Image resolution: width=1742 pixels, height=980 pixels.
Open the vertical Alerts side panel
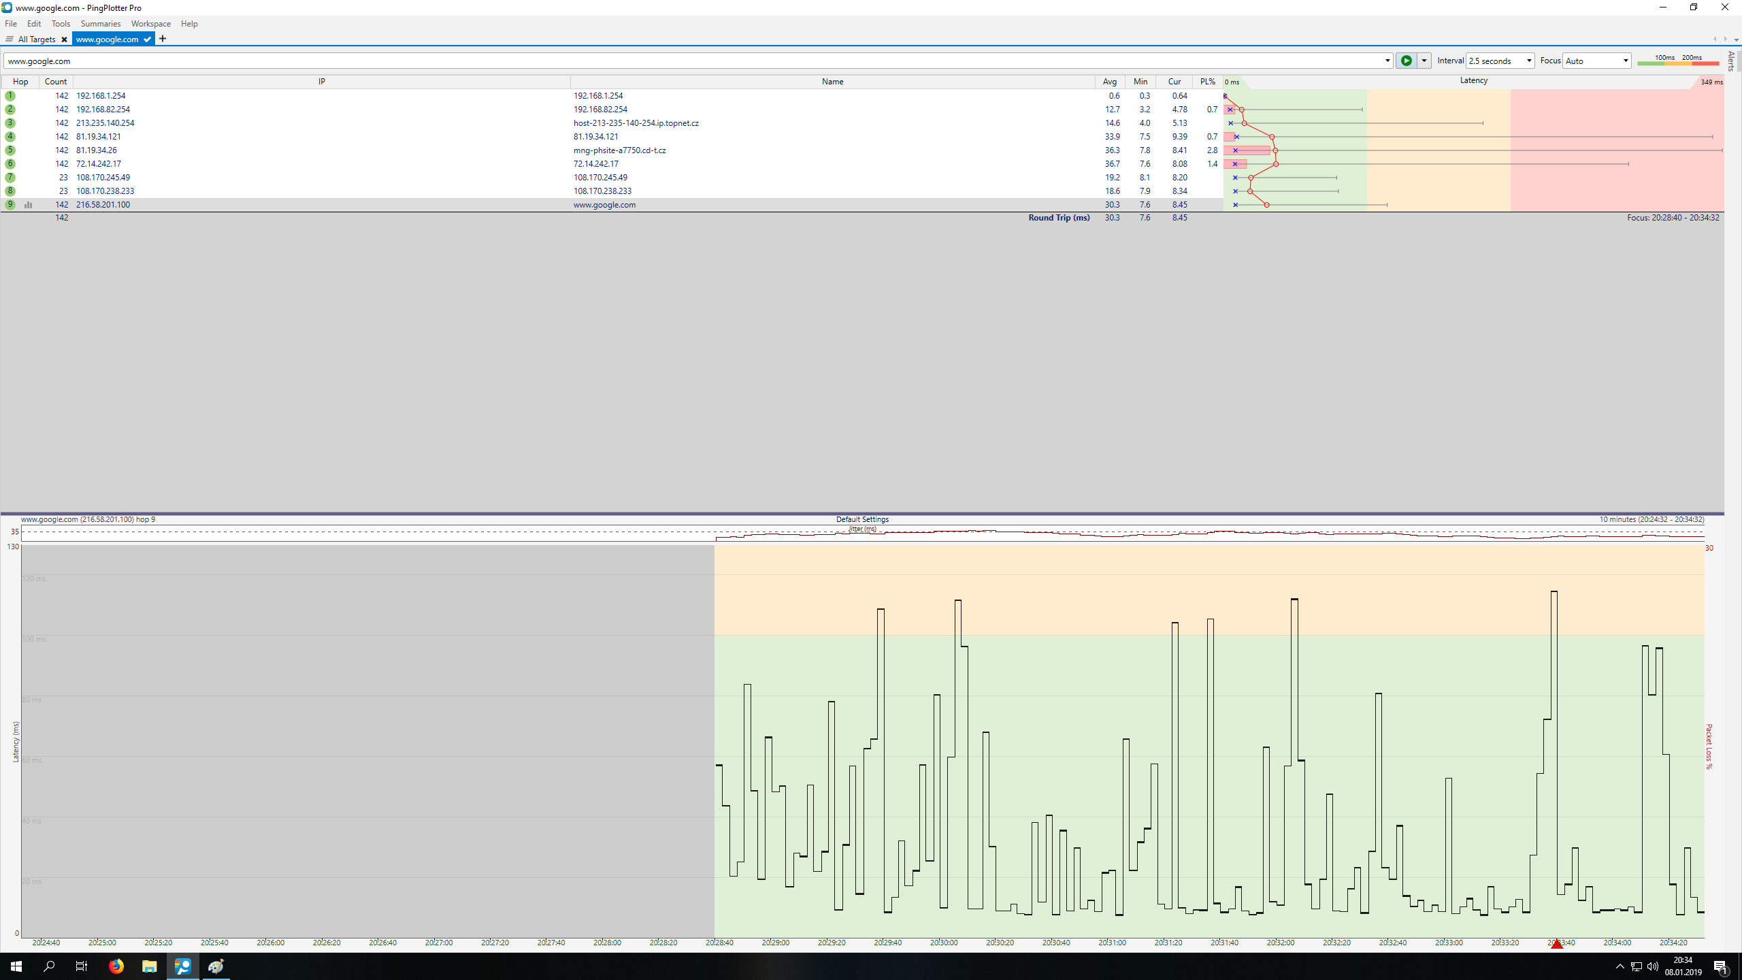pyautogui.click(x=1731, y=61)
